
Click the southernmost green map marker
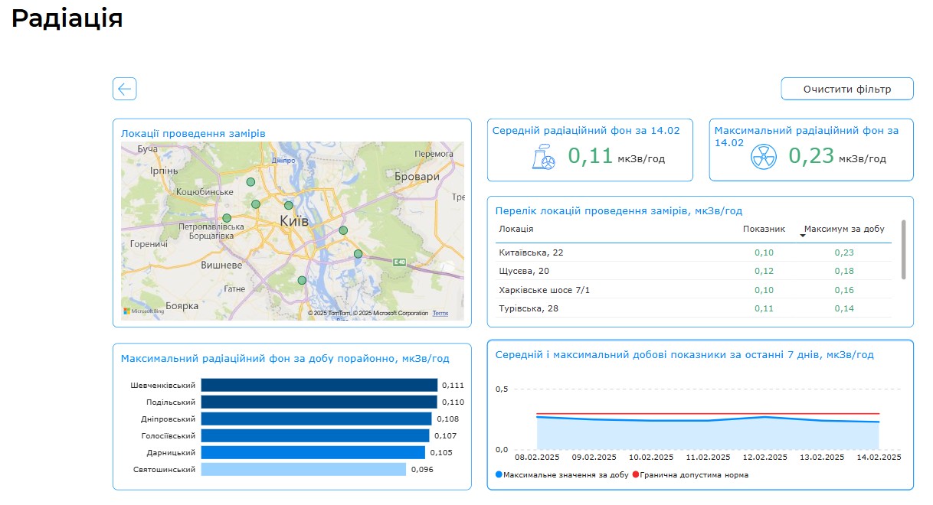click(302, 281)
